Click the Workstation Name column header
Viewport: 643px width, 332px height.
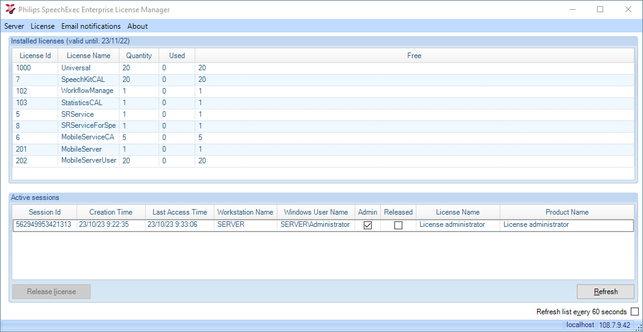245,212
